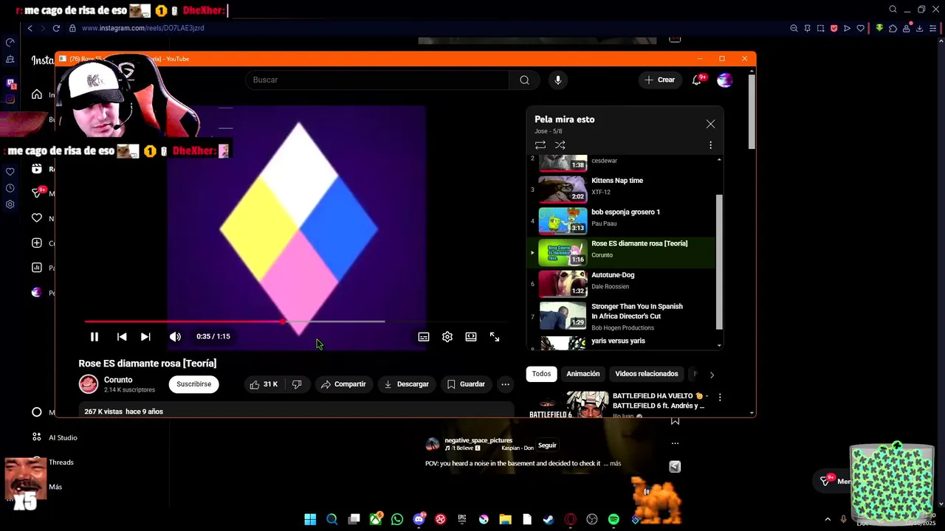Pause the YouTube video

(x=94, y=336)
